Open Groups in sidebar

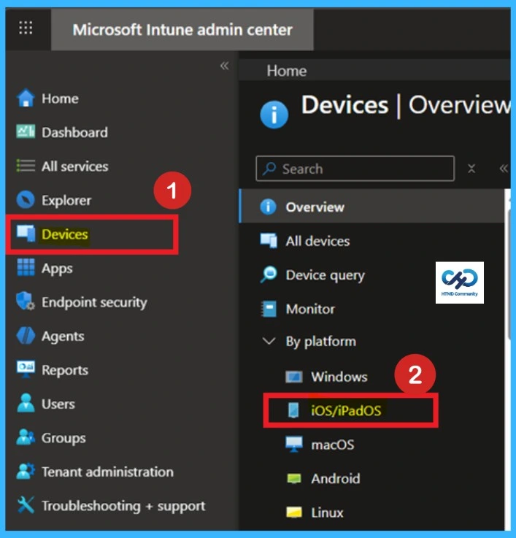point(63,438)
